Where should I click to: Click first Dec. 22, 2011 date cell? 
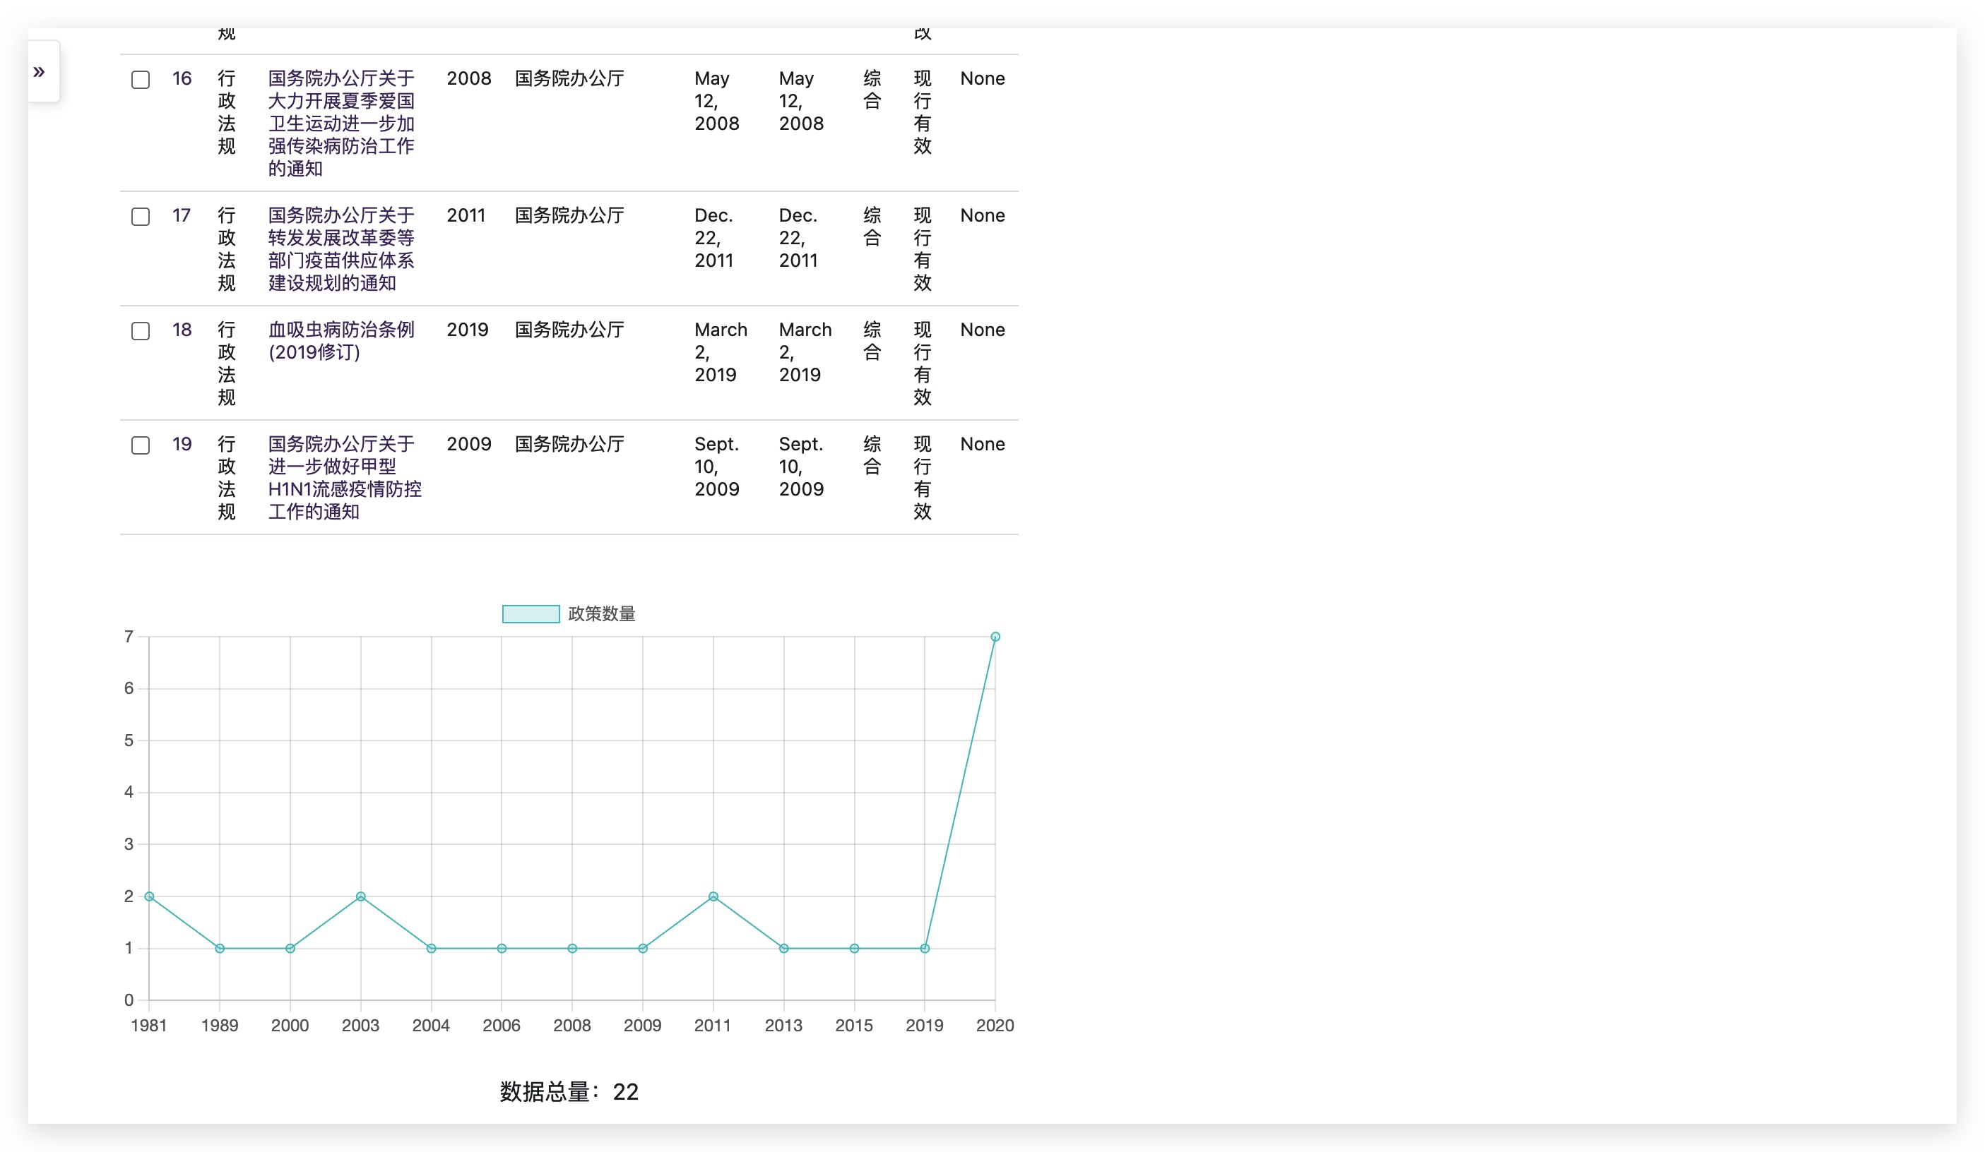(714, 239)
